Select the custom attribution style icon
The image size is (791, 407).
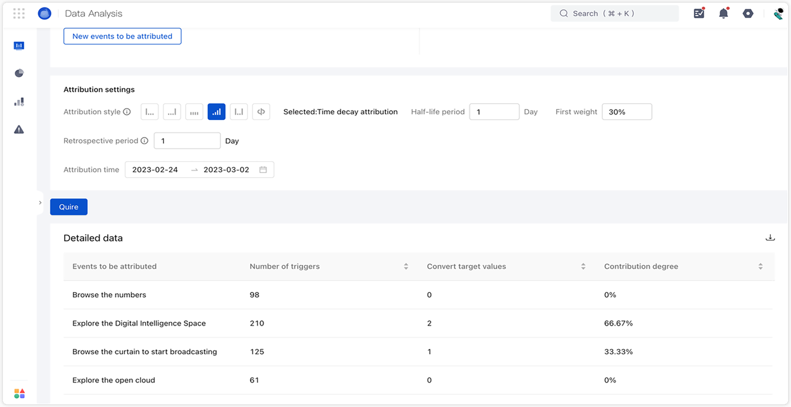(261, 112)
